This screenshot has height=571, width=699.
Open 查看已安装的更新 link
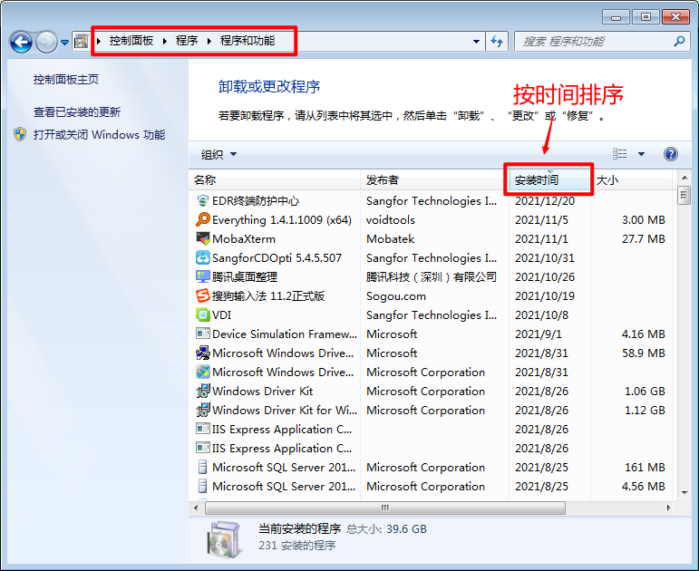click(x=77, y=111)
